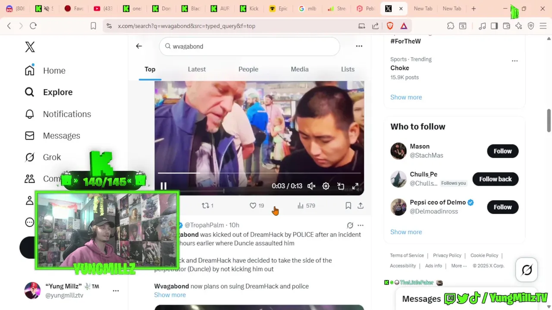
Task: Share page from address bar
Action: click(x=376, y=26)
